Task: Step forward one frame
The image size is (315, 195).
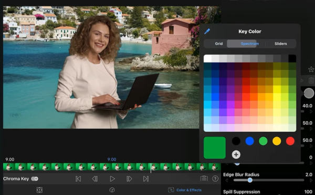Action: (x=129, y=179)
